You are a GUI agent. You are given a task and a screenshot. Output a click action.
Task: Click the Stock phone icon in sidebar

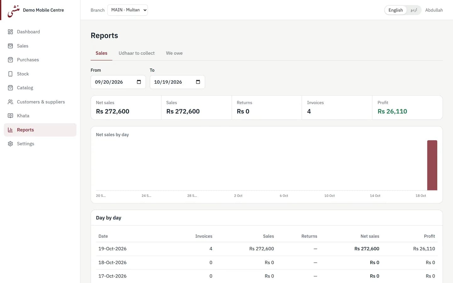click(10, 74)
